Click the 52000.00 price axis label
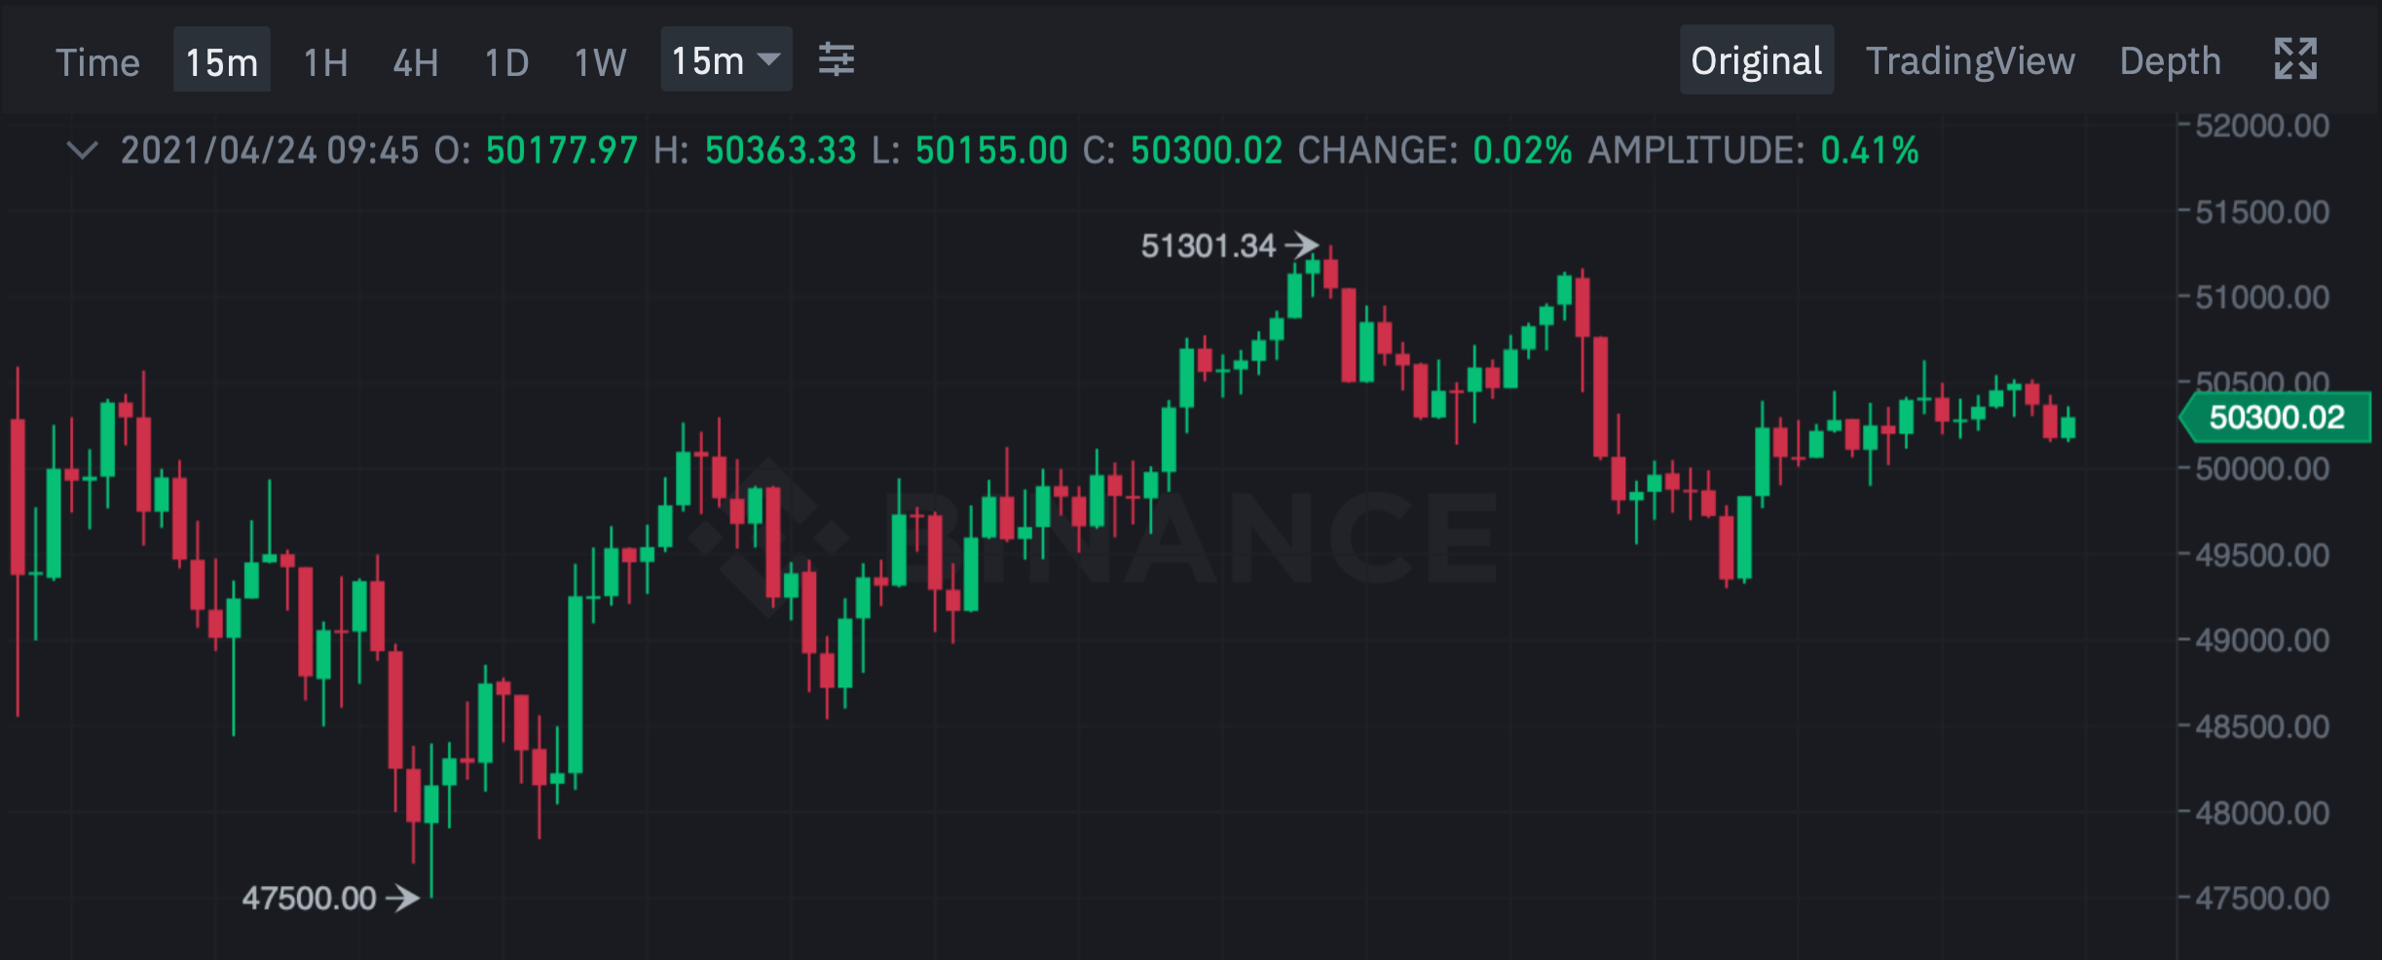This screenshot has height=960, width=2382. (x=2262, y=126)
